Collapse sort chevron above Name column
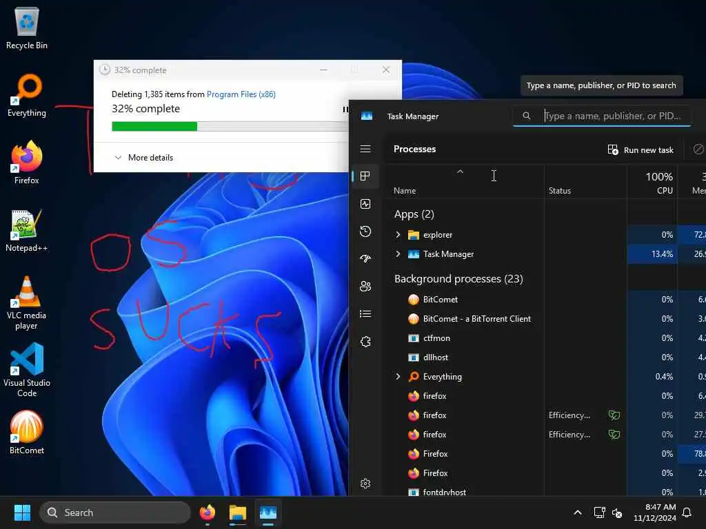This screenshot has width=706, height=529. pyautogui.click(x=460, y=172)
